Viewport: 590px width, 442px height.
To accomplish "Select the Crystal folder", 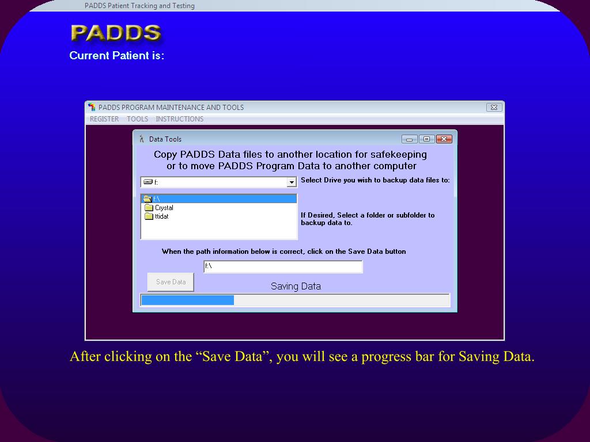I will click(x=164, y=207).
